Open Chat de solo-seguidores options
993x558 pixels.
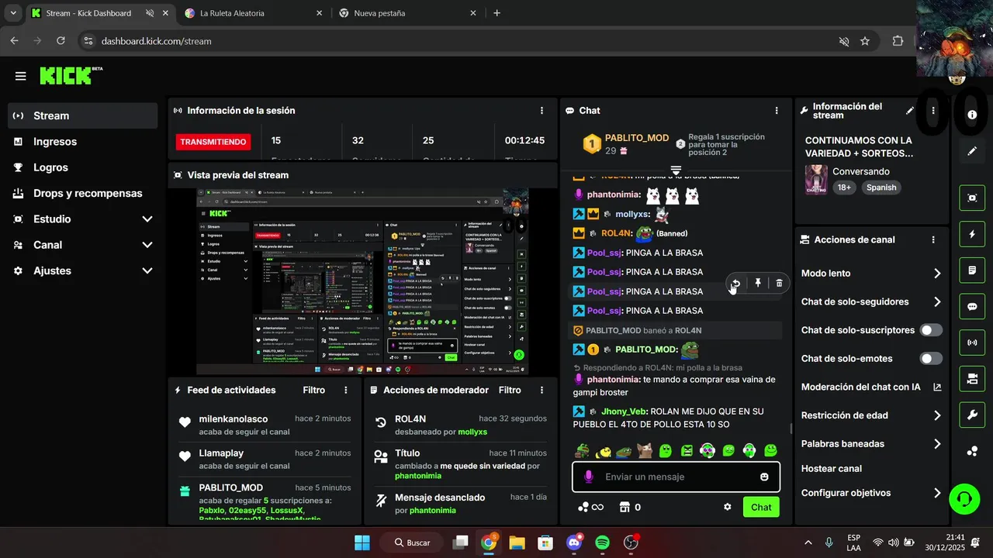pyautogui.click(x=871, y=302)
